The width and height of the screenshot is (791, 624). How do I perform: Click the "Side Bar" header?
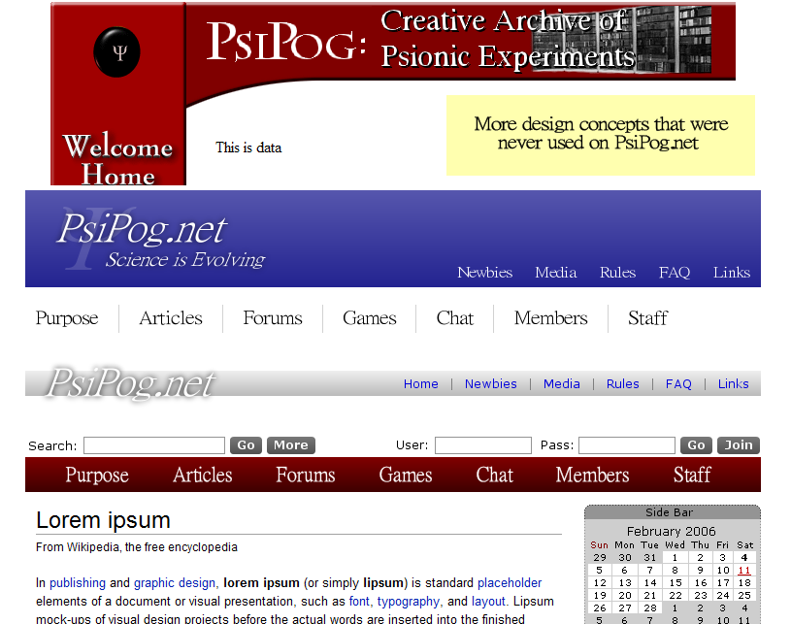(x=670, y=512)
